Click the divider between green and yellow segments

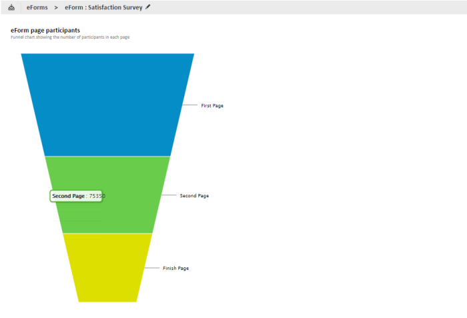click(x=107, y=233)
